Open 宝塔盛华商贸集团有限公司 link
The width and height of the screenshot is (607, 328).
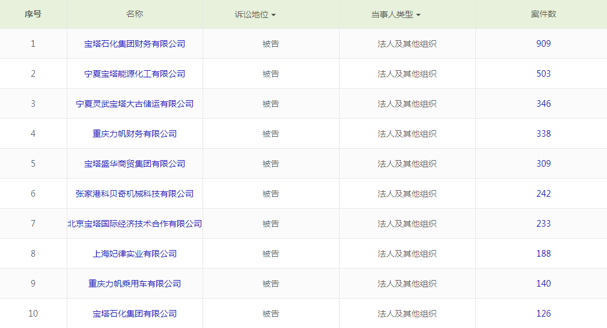135,164
